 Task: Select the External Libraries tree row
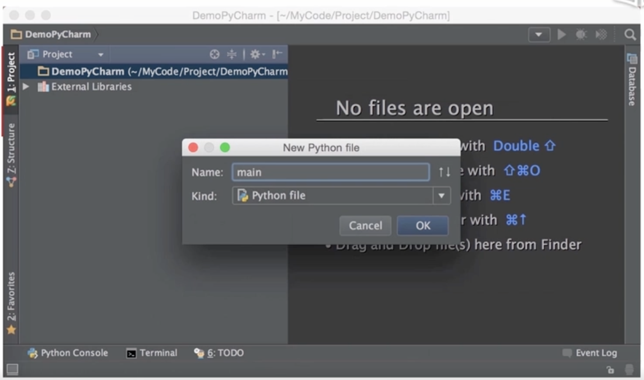tap(154, 87)
